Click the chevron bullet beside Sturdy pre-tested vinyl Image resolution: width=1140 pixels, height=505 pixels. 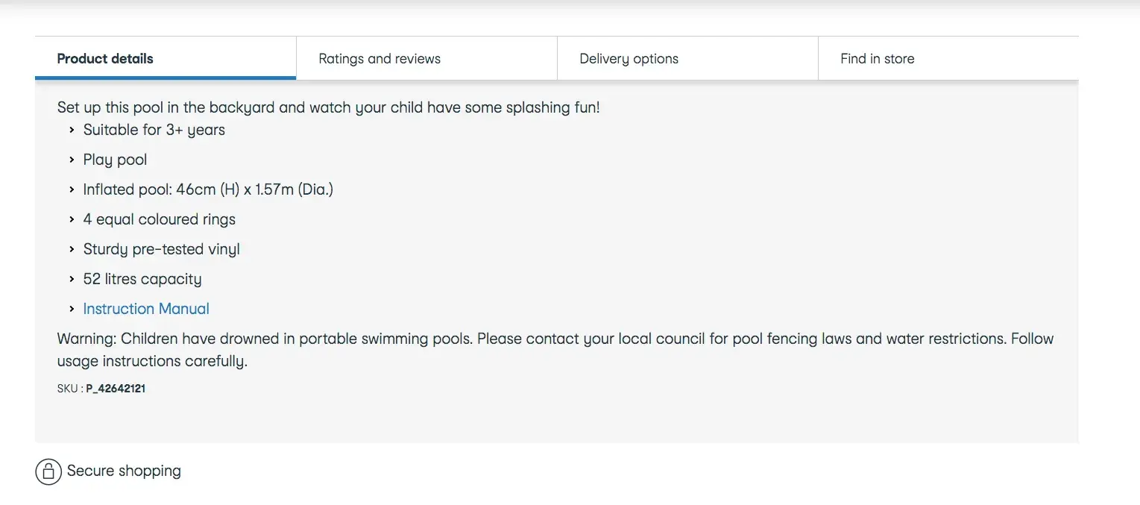click(x=72, y=249)
